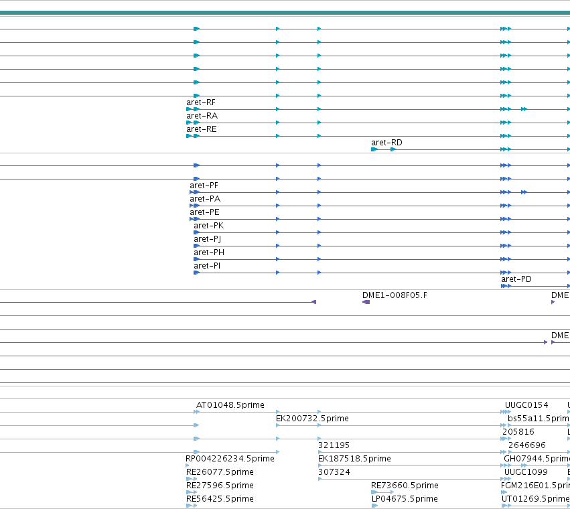The image size is (570, 509).
Task: Select the purple DME1-008F05.F reverse arrow glyph
Action: click(x=366, y=302)
